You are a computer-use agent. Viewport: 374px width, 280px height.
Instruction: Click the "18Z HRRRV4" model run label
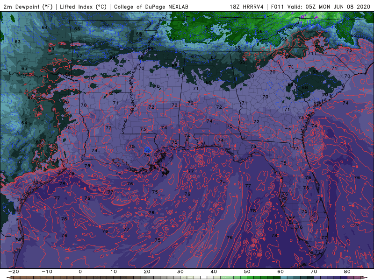(x=247, y=7)
